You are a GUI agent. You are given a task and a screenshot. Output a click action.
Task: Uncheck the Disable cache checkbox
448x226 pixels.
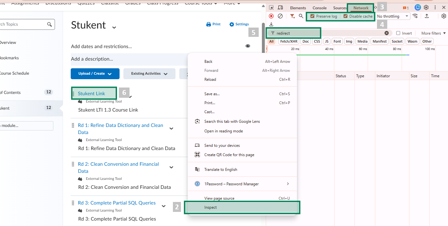(x=345, y=16)
